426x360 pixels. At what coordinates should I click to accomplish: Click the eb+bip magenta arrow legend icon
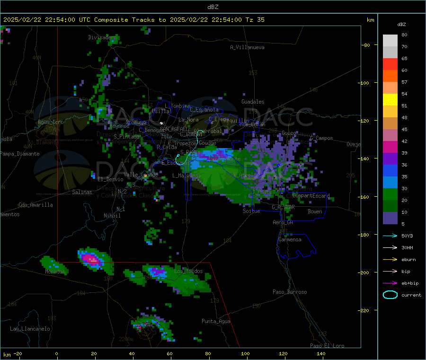[390, 283]
